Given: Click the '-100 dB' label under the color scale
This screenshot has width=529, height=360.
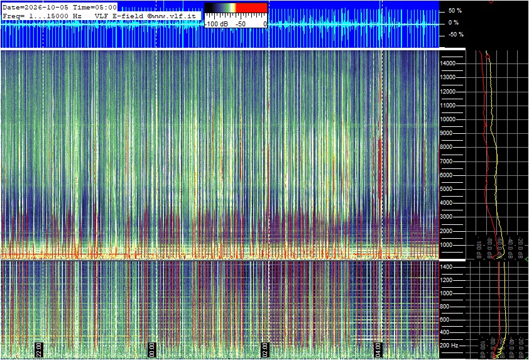Looking at the screenshot, I should pyautogui.click(x=216, y=25).
